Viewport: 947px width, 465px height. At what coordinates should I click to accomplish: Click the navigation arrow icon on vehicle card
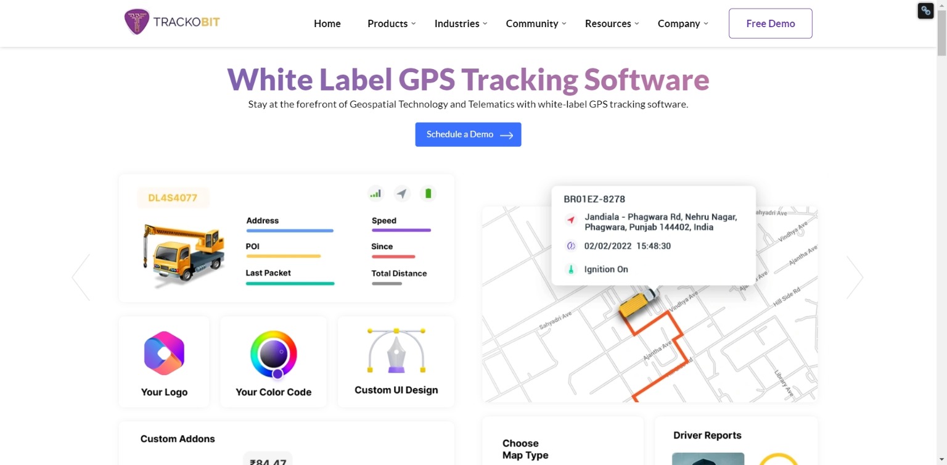402,194
